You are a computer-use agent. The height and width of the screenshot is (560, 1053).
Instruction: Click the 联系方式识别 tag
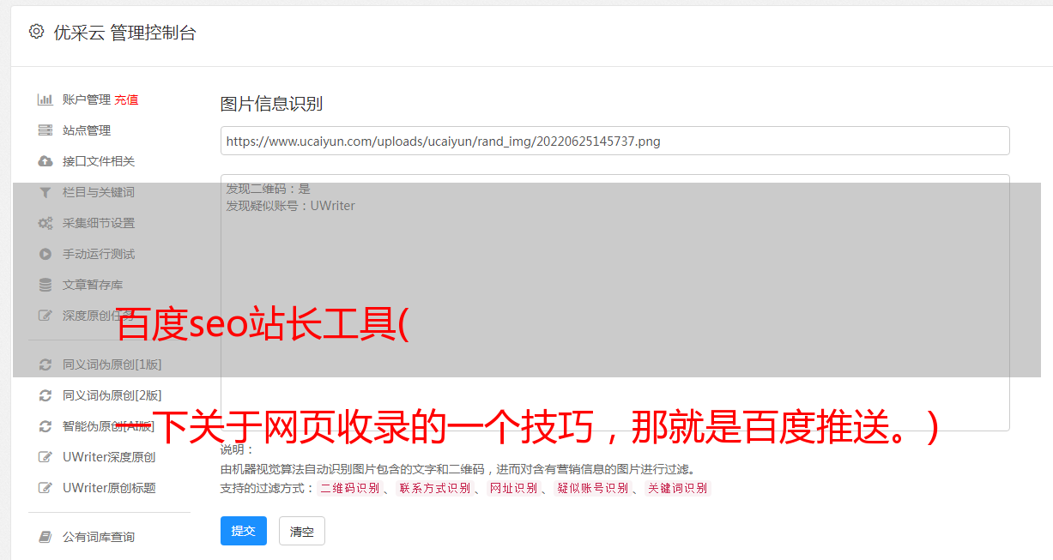[435, 488]
